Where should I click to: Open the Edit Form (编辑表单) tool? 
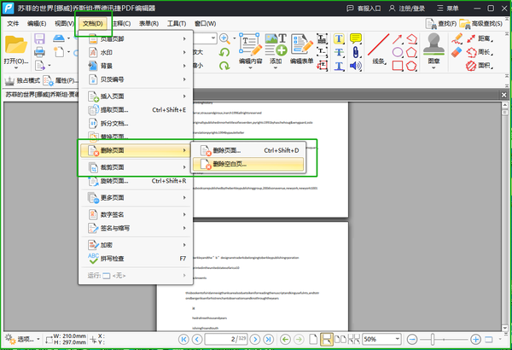point(301,48)
